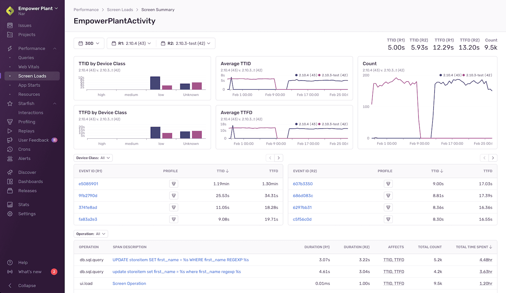Screen dimensions: 506x293
Task: Switch to the Web Vitals section
Action: point(29,66)
